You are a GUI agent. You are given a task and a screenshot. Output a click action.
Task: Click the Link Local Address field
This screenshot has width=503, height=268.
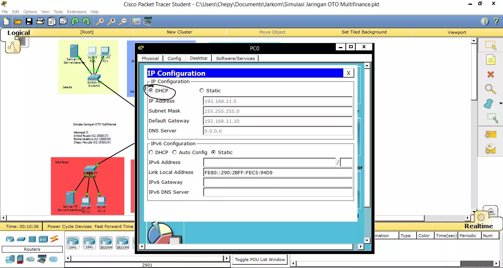click(278, 172)
